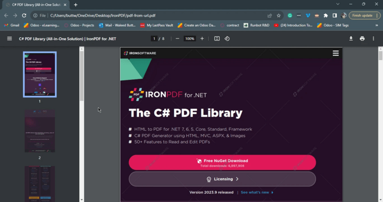Screen dimensions: 383x202
Task: Click the document vertical scrollbar thumb
Action: pos(380,56)
